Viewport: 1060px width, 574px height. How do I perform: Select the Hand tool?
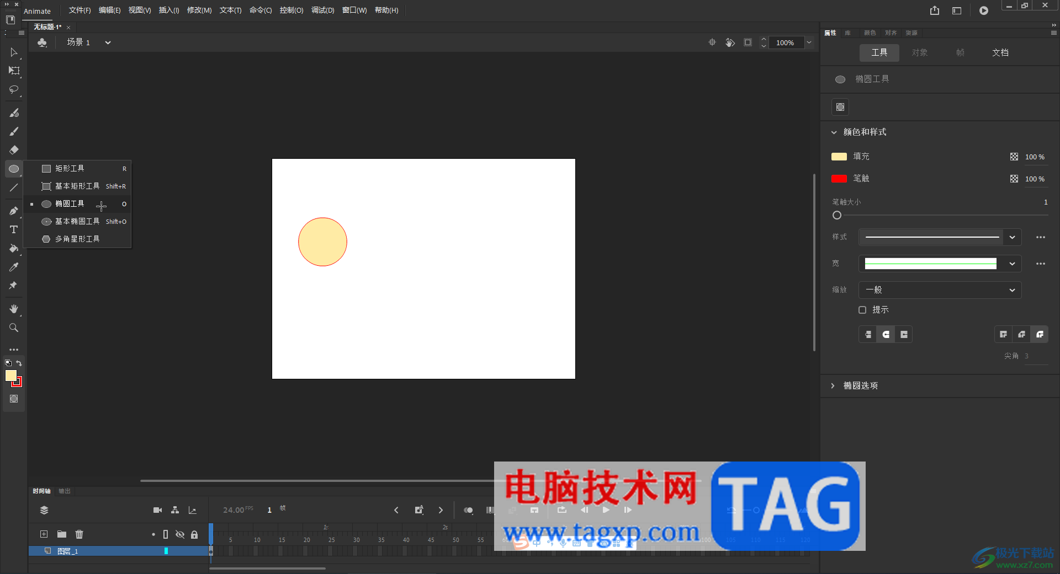coord(14,309)
